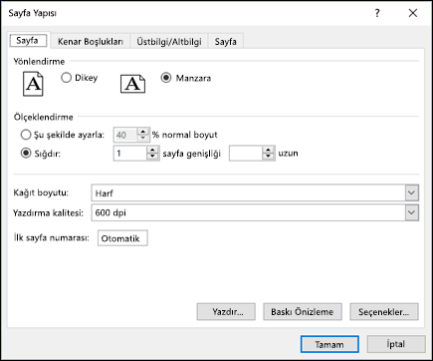Click the Yönlendirme section label
The width and height of the screenshot is (433, 361).
point(39,62)
